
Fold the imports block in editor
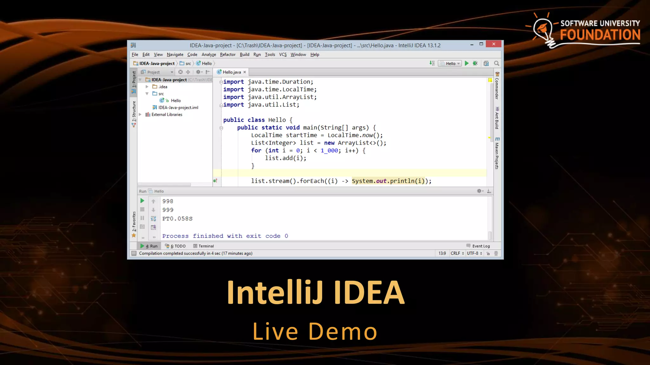point(221,82)
